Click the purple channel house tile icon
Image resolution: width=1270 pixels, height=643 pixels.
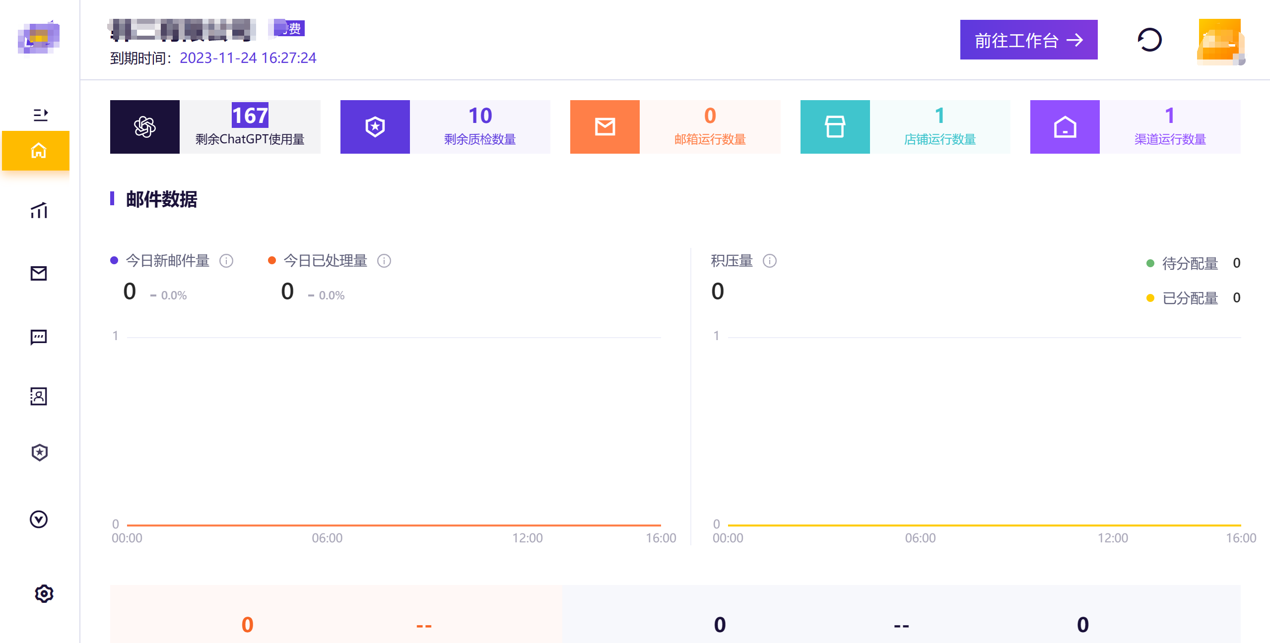[1065, 127]
